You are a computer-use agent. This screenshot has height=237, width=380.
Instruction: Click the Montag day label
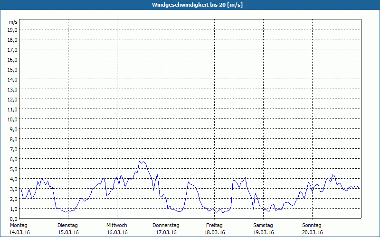point(19,226)
